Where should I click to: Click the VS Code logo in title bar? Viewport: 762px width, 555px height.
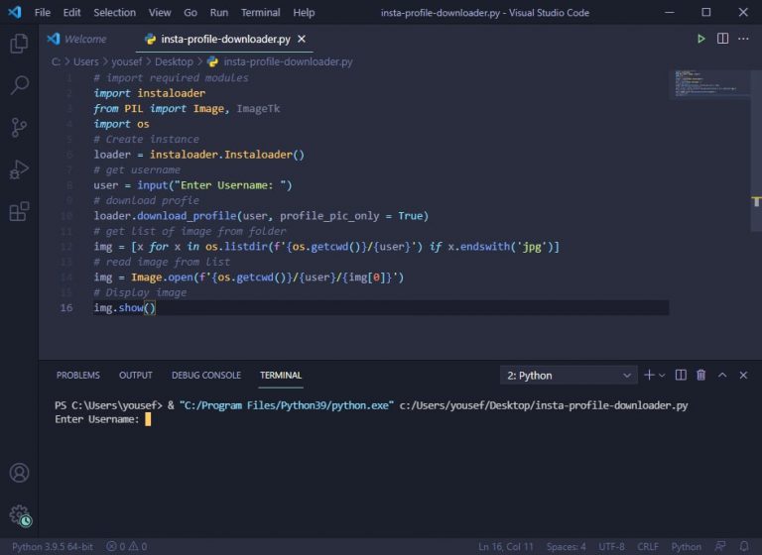pos(15,12)
